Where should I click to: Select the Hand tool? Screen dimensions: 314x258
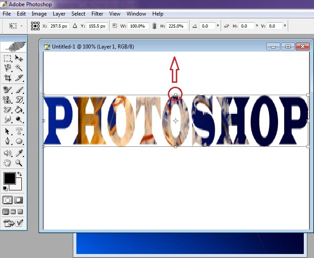[x=8, y=163]
